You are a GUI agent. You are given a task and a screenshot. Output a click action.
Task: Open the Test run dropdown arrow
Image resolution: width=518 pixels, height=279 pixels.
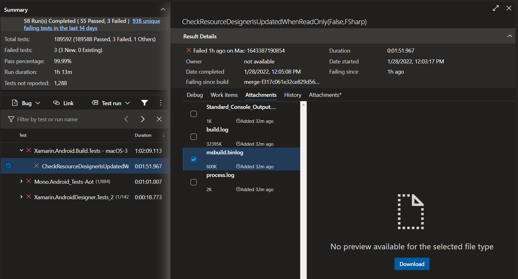(127, 103)
